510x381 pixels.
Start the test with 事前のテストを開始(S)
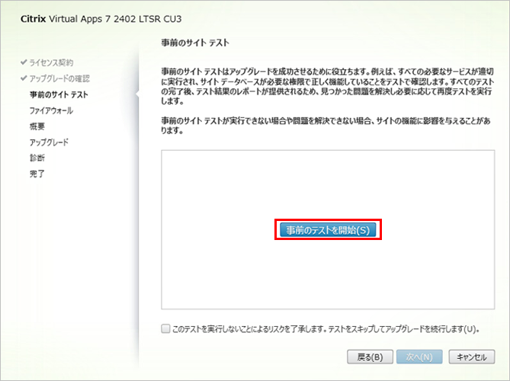point(327,230)
